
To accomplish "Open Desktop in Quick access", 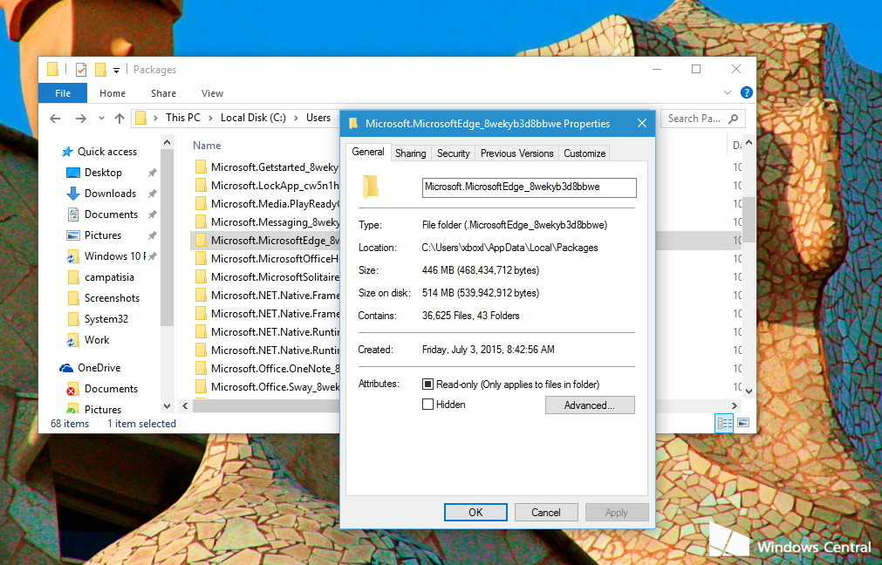I will [x=103, y=173].
